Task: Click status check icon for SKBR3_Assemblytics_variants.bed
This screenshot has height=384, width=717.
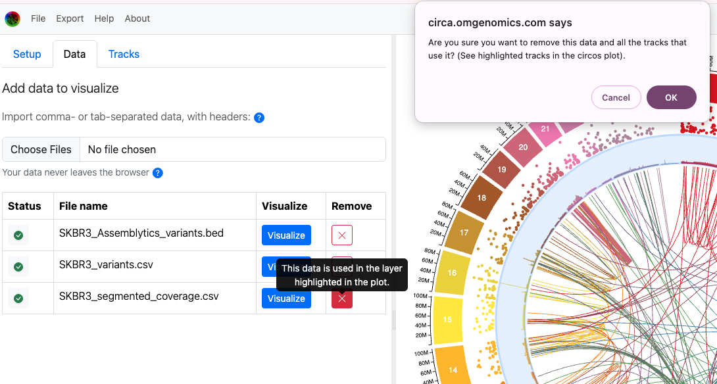Action: pos(18,235)
